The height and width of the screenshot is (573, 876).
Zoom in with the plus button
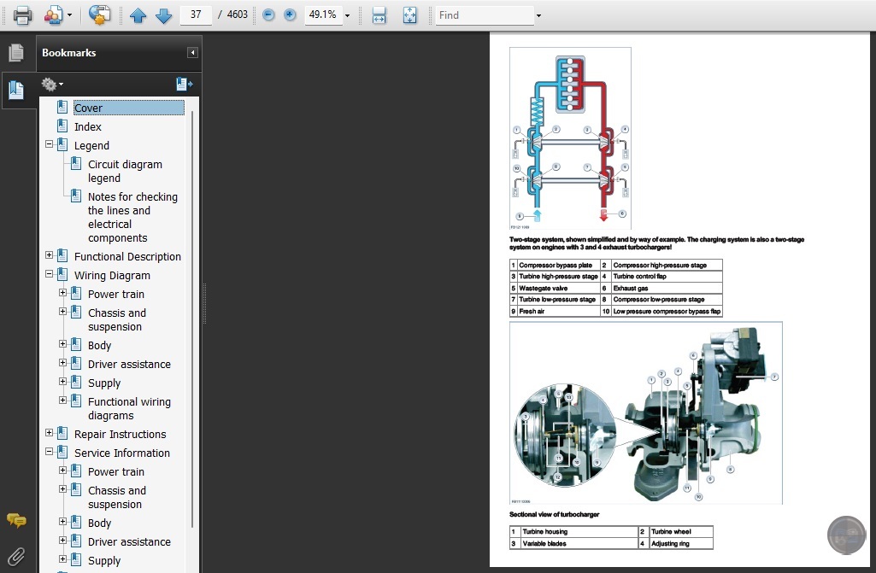pyautogui.click(x=290, y=15)
